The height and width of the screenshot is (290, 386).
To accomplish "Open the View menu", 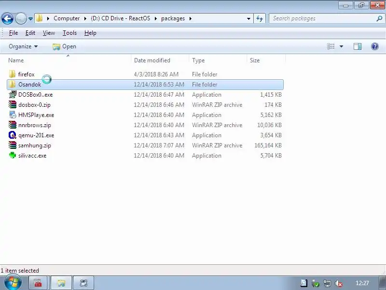I will coord(49,33).
